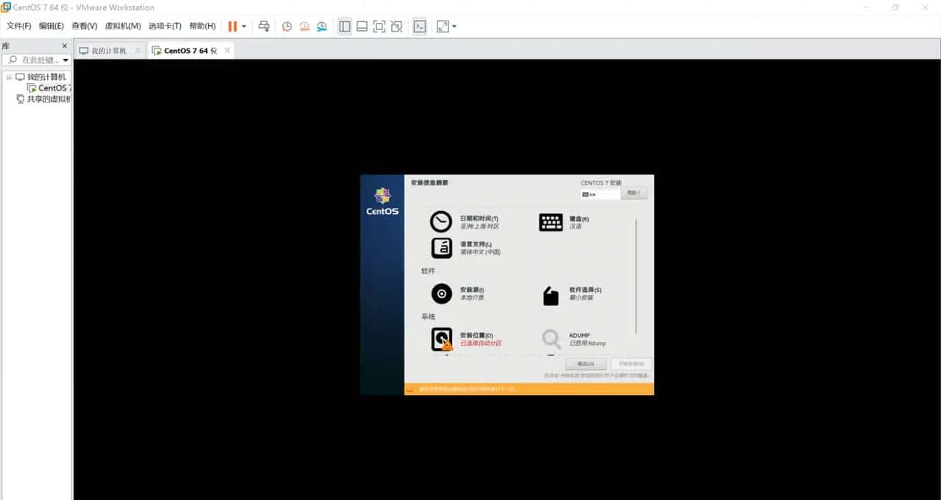Click the KDUMP magnifier icon
The height and width of the screenshot is (500, 941).
[x=551, y=339]
